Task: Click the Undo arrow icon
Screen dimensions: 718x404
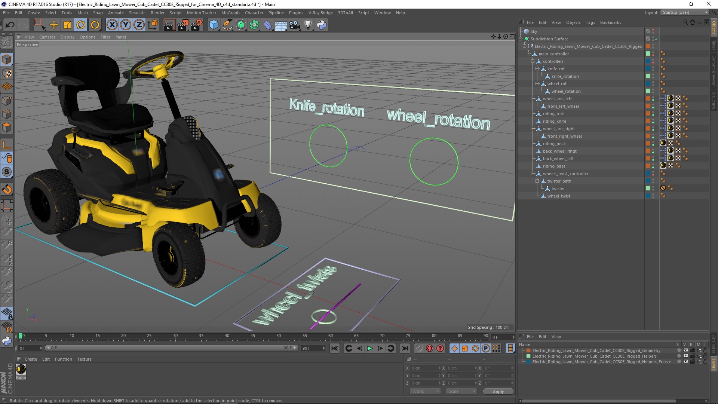Action: point(10,25)
